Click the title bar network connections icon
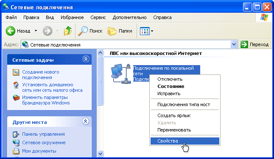Viewport: 274px width, 159px height. click(x=6, y=7)
